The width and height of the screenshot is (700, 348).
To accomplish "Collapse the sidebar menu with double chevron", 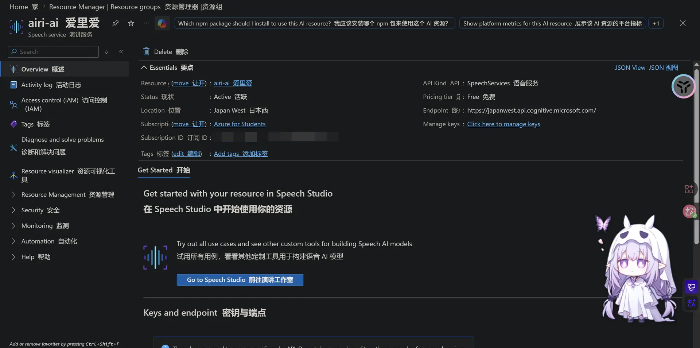I will pos(121,52).
